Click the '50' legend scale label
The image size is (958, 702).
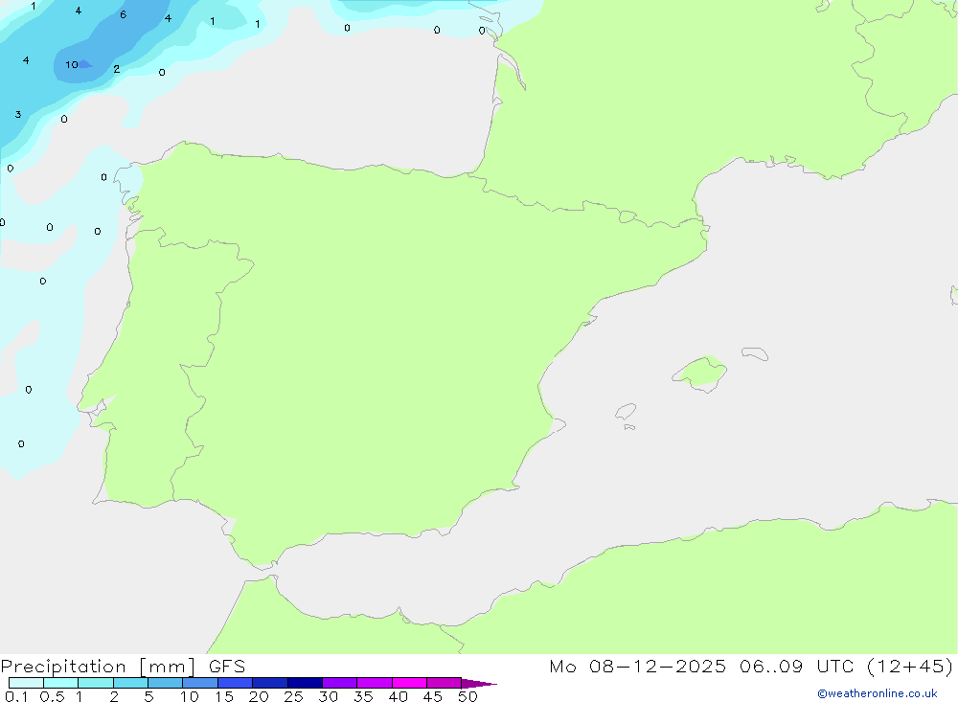click(468, 696)
